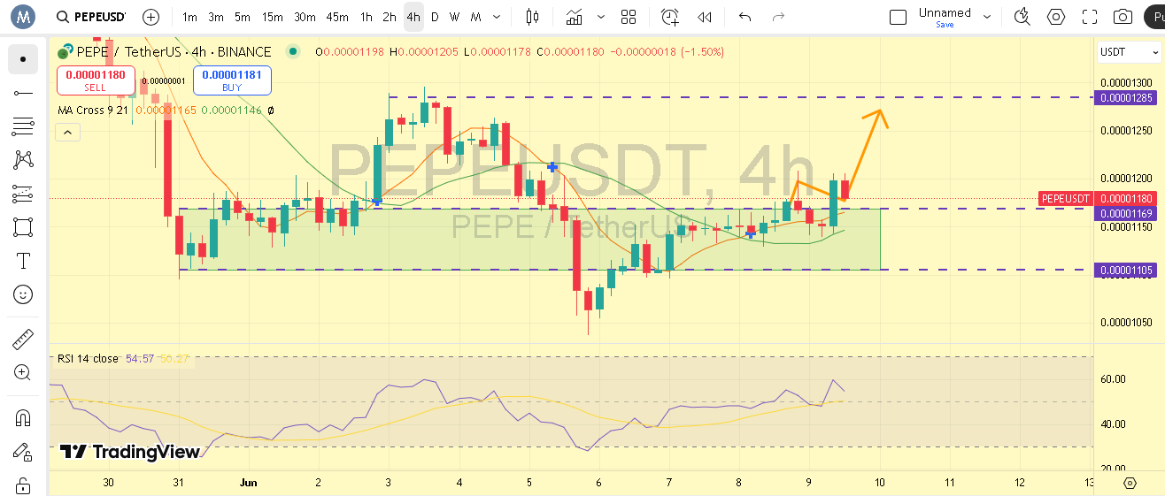This screenshot has height=496, width=1165.
Task: Select the RSI 14 close legend
Action: (88, 358)
